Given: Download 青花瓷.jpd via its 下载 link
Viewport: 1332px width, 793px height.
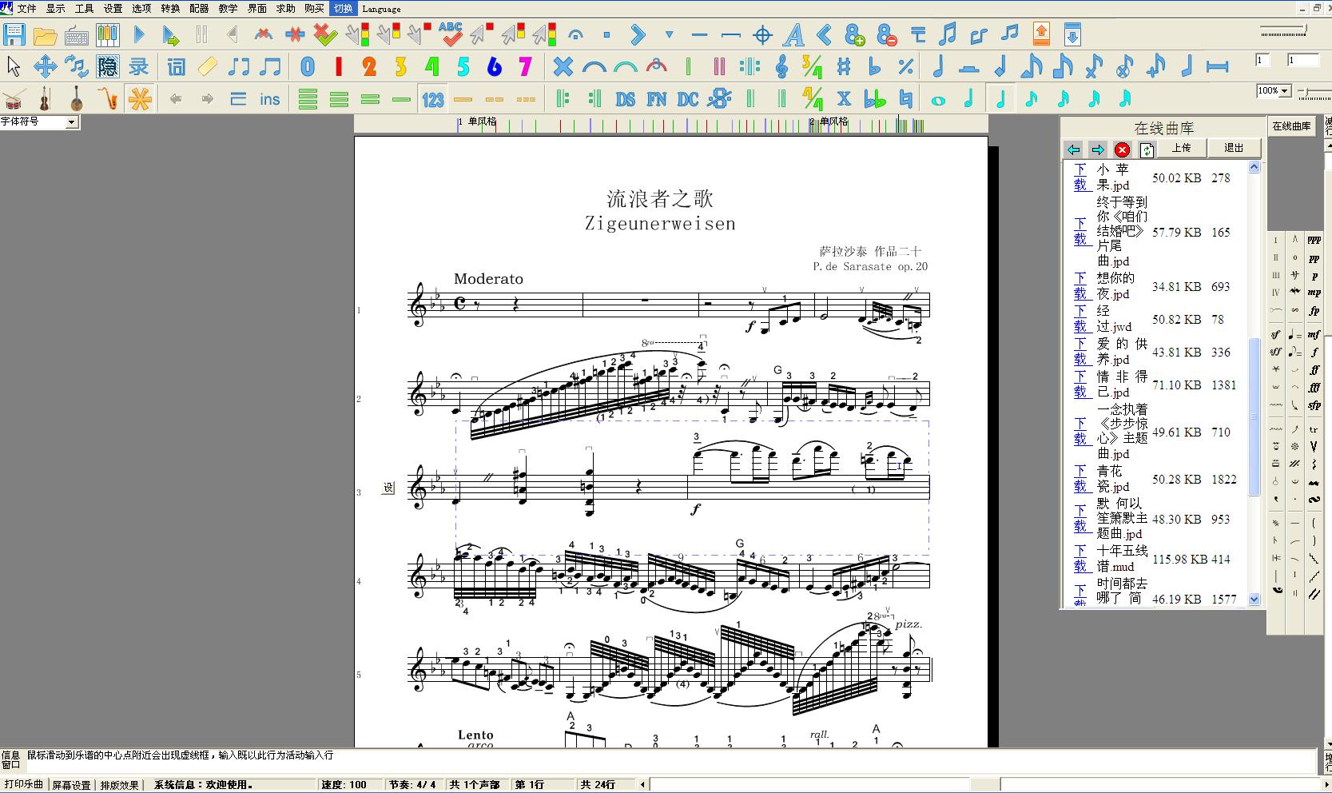Looking at the screenshot, I should (x=1080, y=478).
